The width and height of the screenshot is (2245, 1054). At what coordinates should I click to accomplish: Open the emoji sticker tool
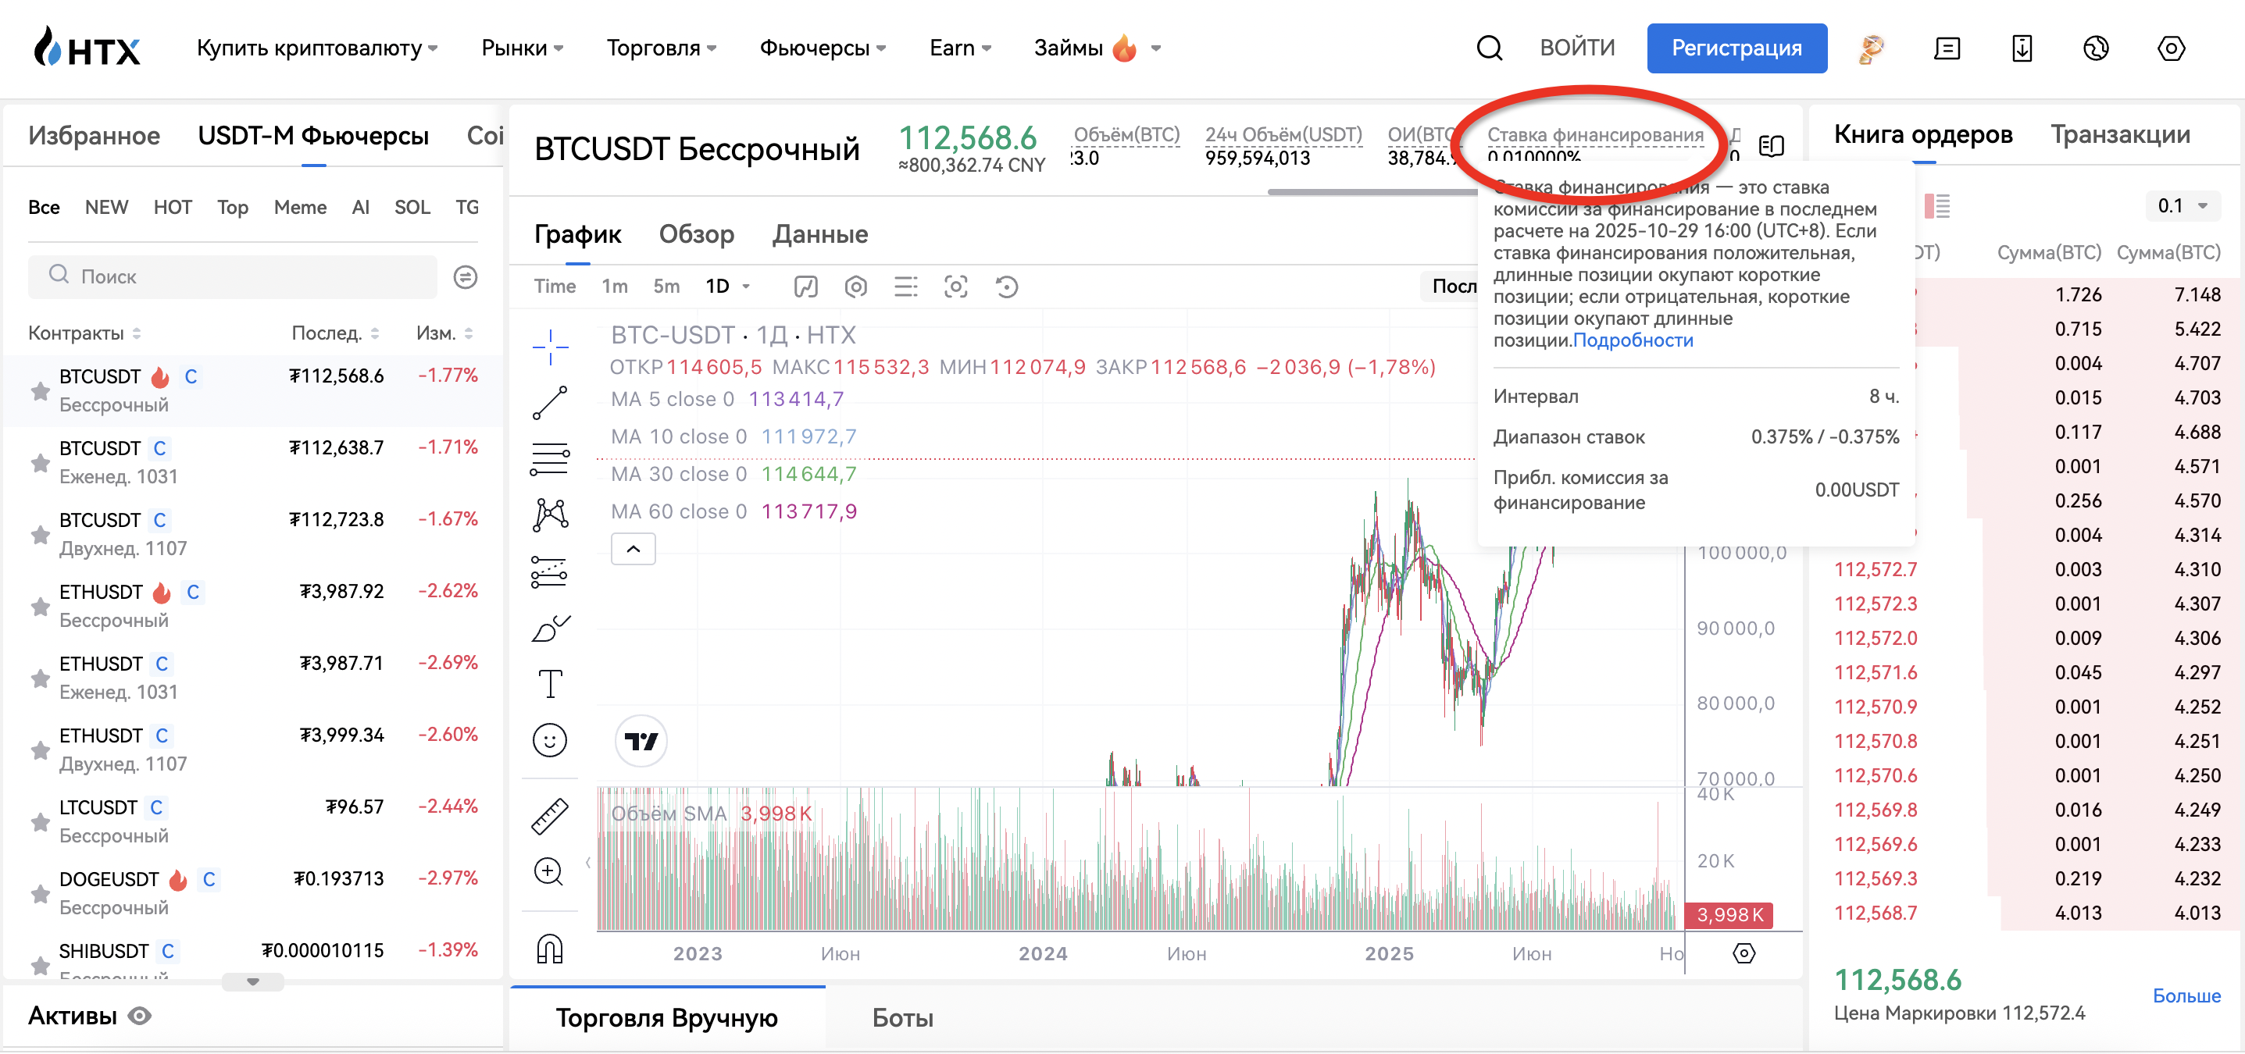(550, 740)
